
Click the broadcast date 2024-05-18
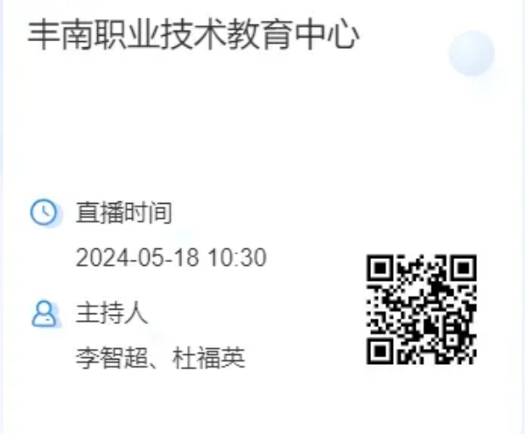tap(137, 257)
